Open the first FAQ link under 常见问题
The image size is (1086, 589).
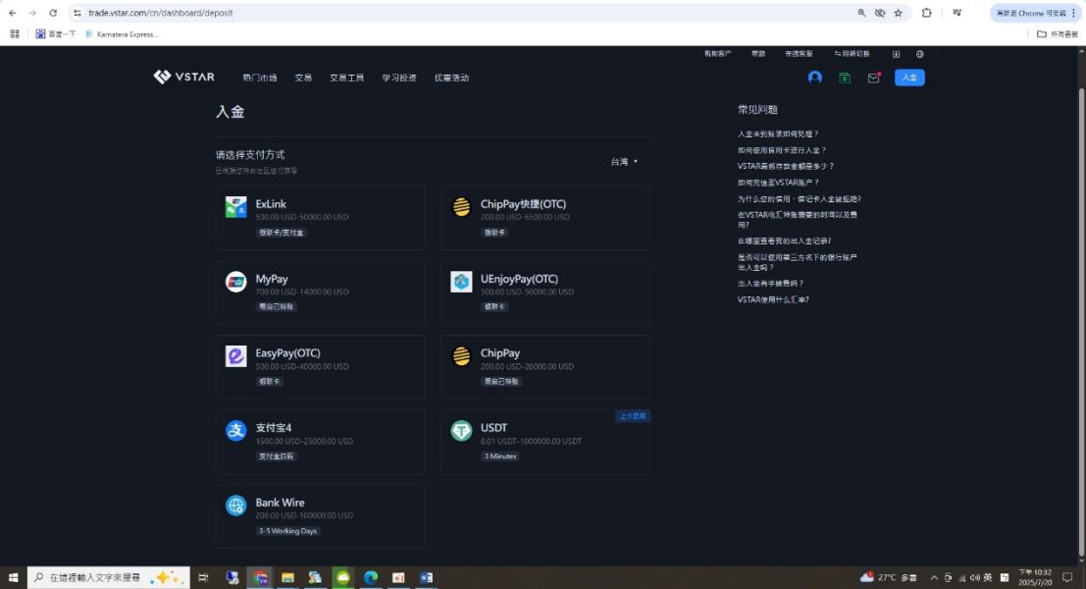tap(778, 134)
